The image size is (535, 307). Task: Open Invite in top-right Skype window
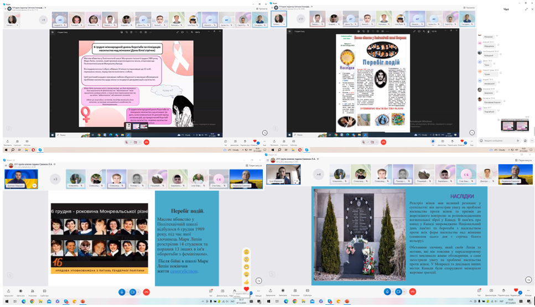[274, 142]
